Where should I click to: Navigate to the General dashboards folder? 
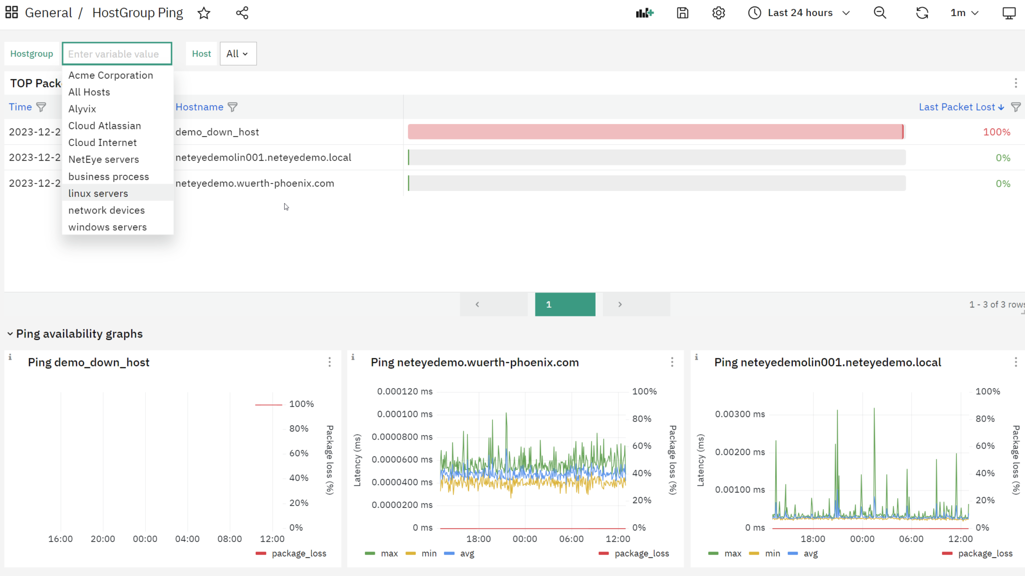(x=48, y=12)
